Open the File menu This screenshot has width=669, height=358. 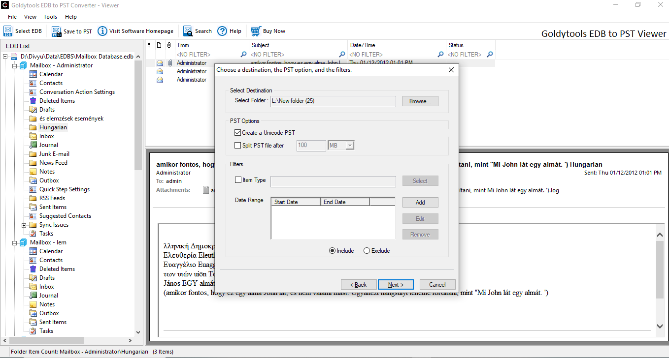pyautogui.click(x=12, y=17)
